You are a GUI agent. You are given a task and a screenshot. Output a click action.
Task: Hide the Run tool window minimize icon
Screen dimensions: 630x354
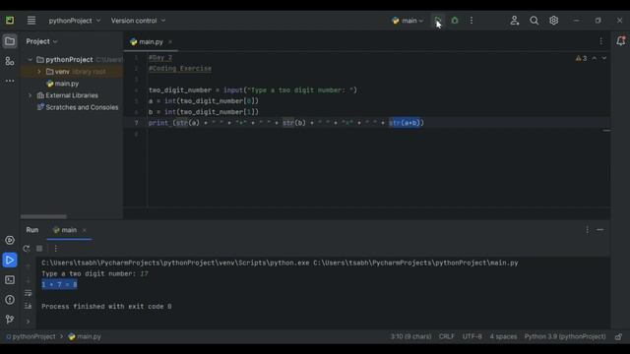599,229
